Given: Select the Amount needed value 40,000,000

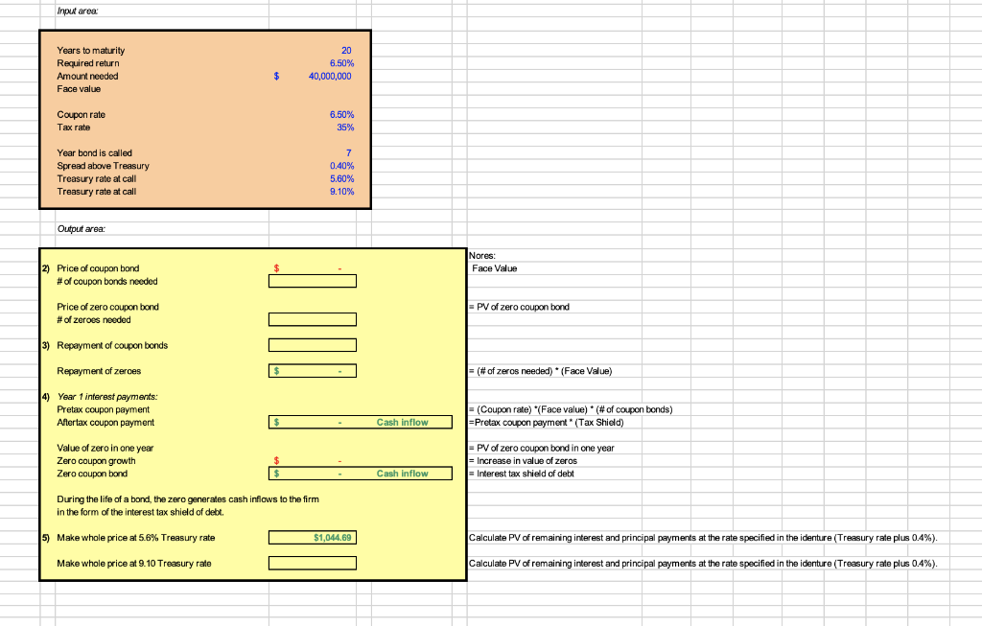Looking at the screenshot, I should 330,76.
